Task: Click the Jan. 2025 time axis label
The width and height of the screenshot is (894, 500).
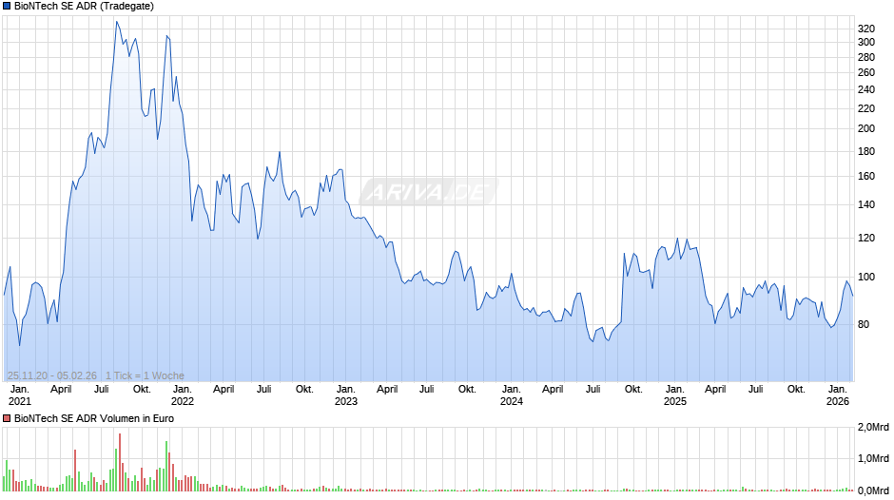Action: click(x=675, y=395)
